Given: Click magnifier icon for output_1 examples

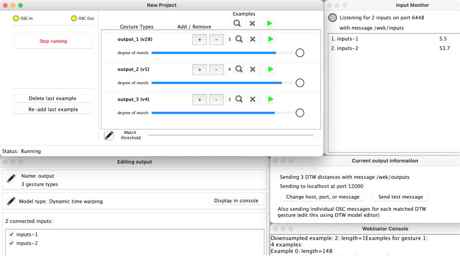Looking at the screenshot, I should point(239,39).
